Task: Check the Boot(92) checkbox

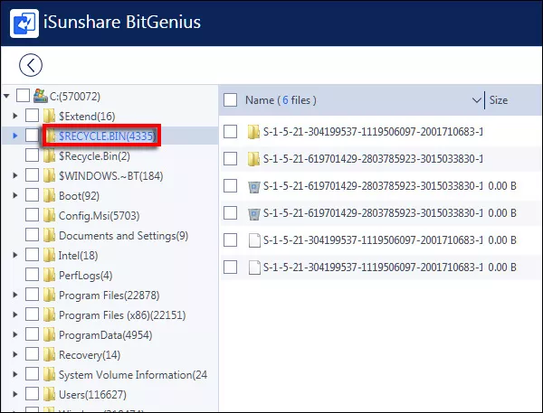Action: click(32, 195)
